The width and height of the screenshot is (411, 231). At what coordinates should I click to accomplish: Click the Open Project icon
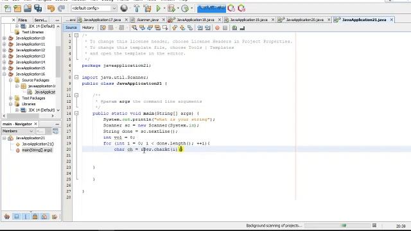(x=28, y=8)
